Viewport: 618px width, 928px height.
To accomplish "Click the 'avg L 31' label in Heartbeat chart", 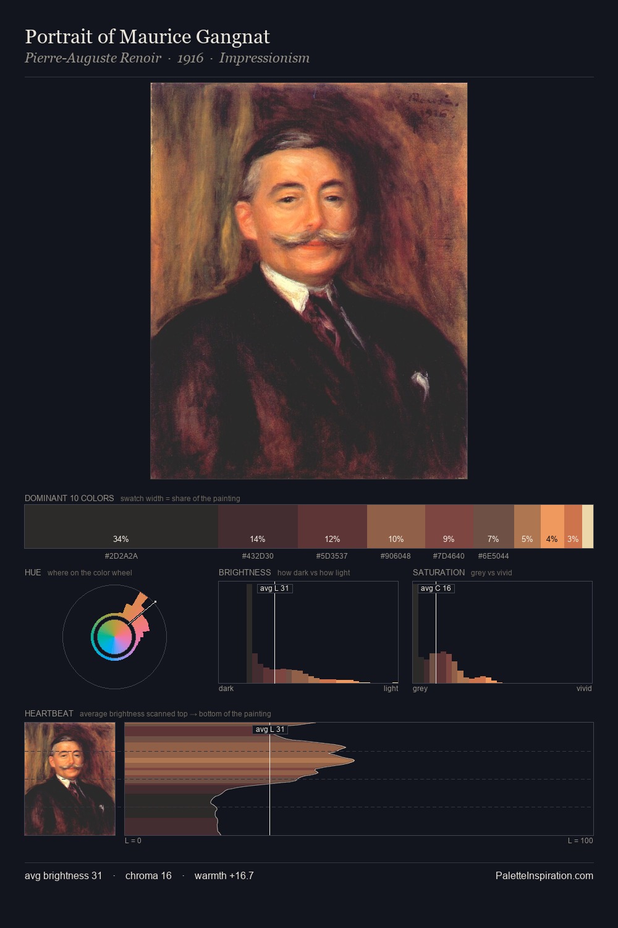I will tap(270, 729).
